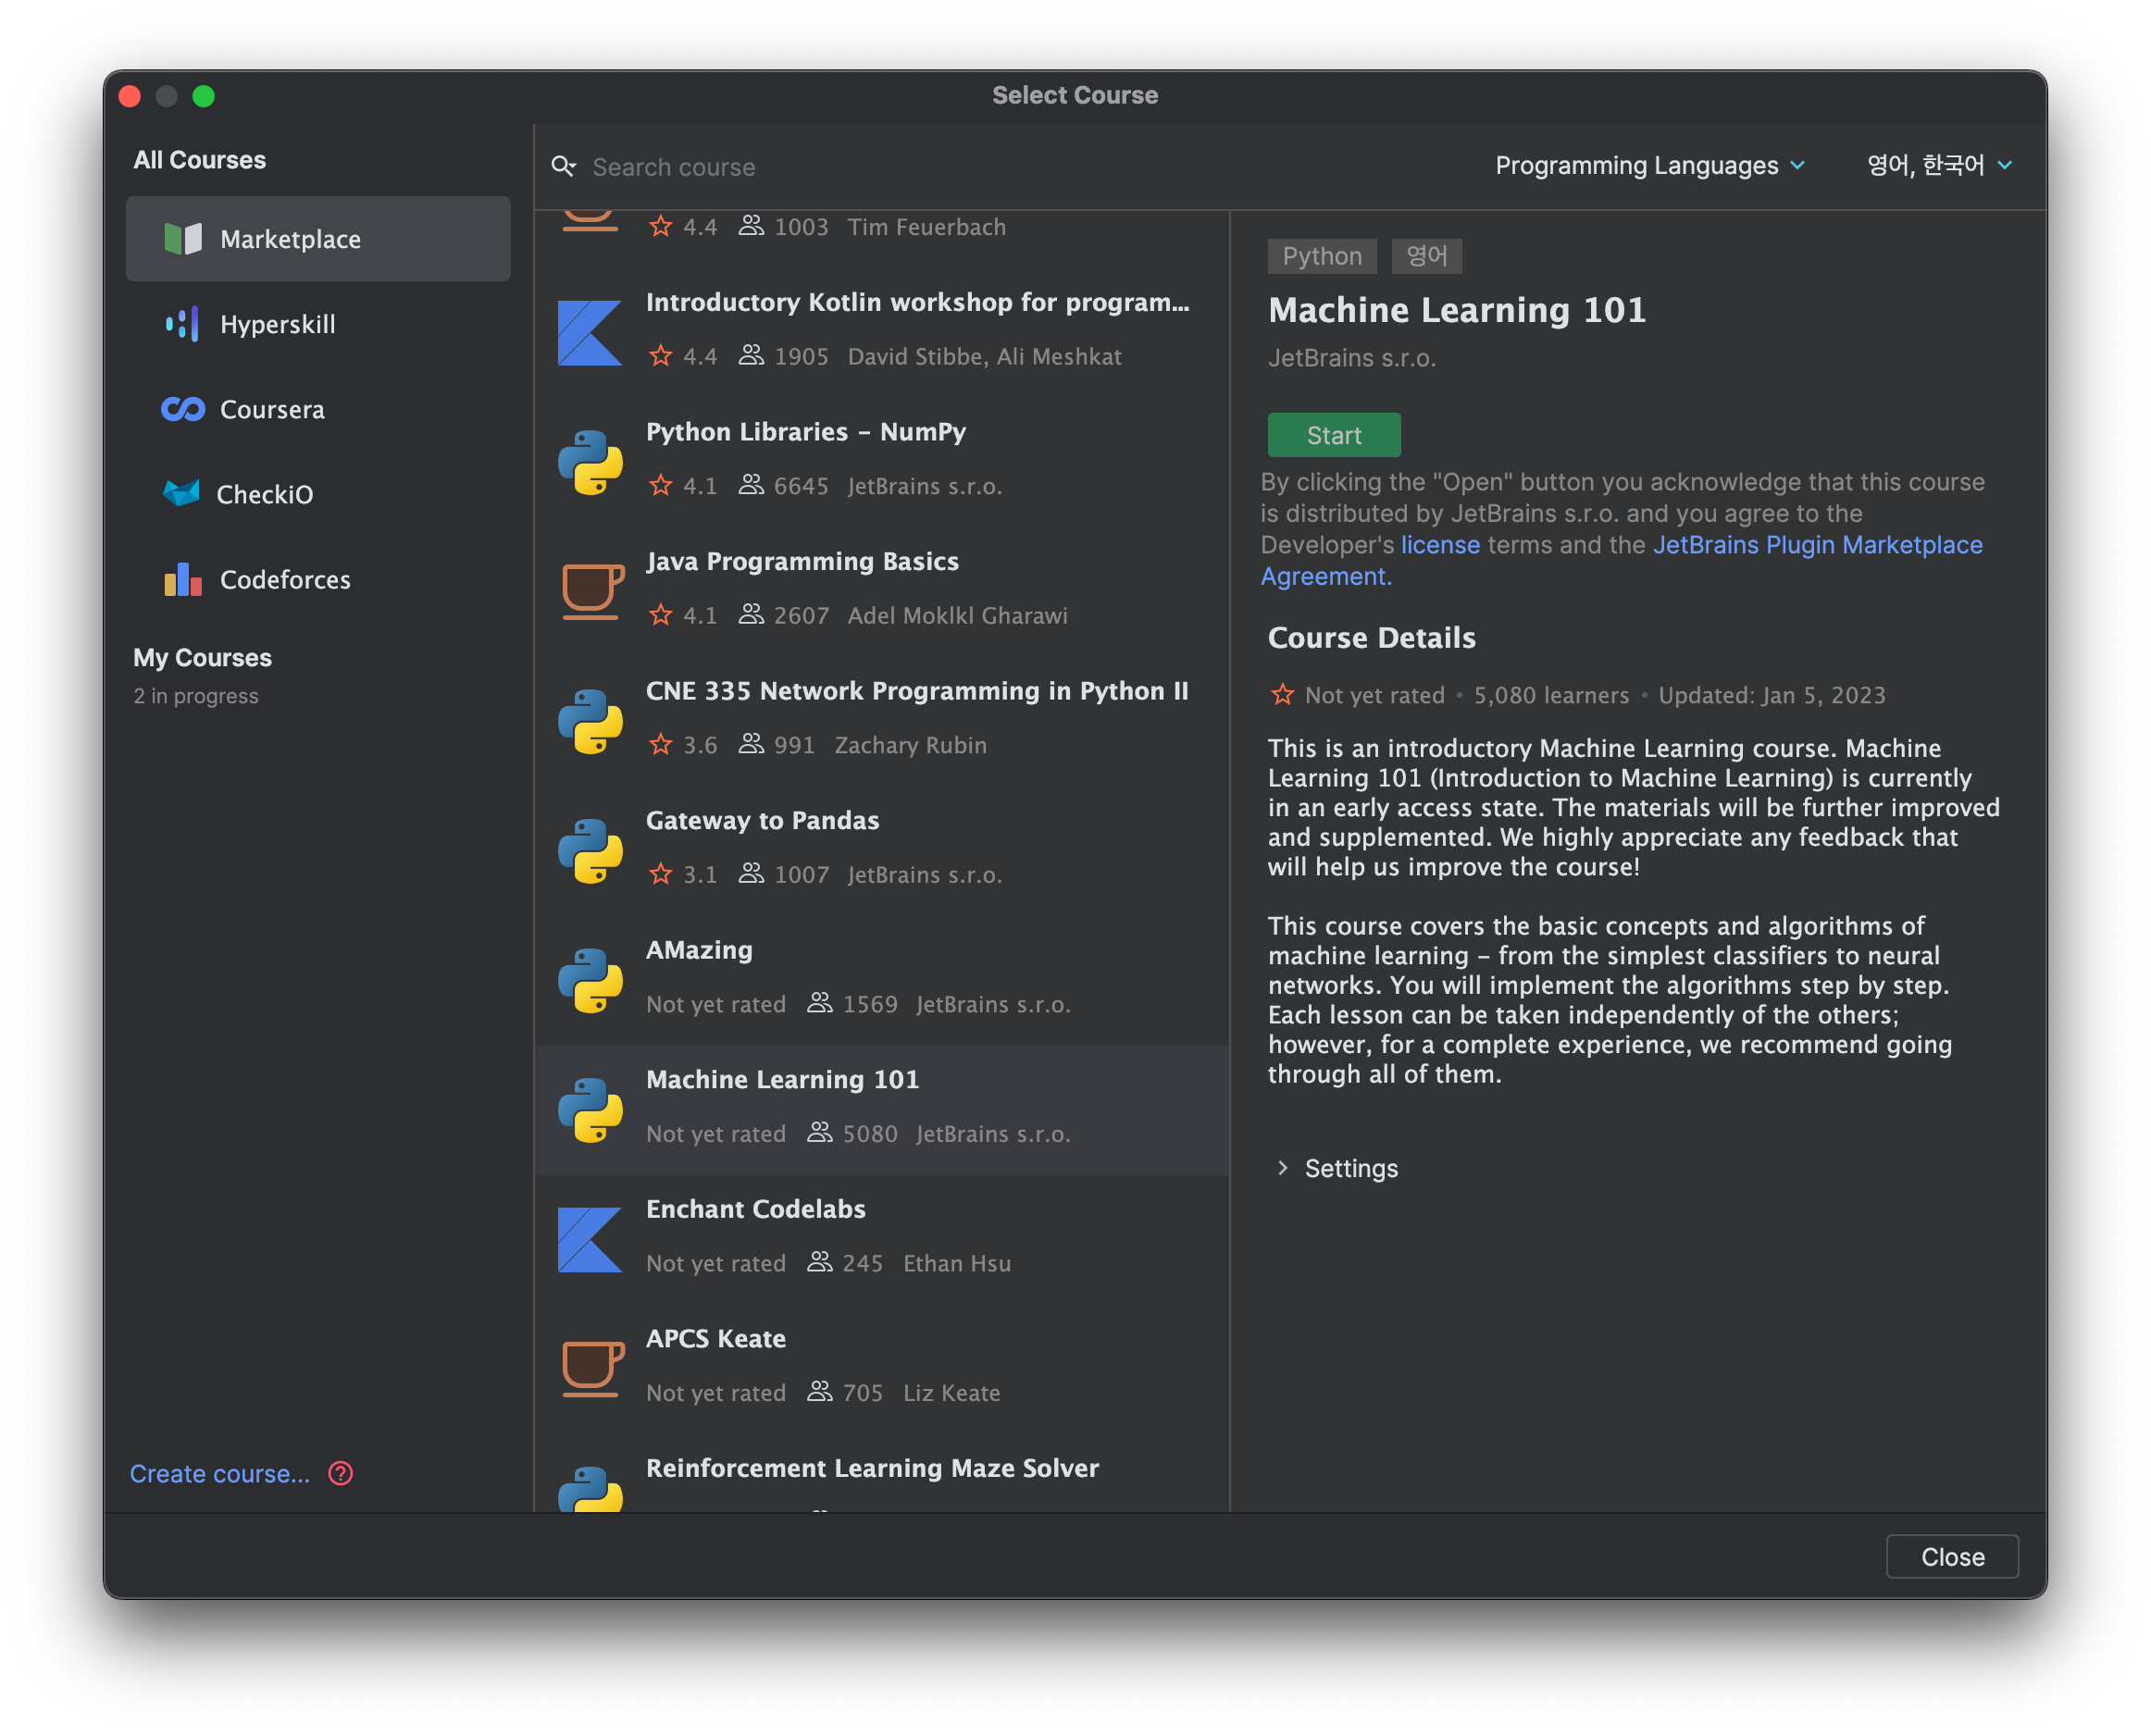The image size is (2151, 1736).
Task: Click the Create course link
Action: [x=220, y=1473]
